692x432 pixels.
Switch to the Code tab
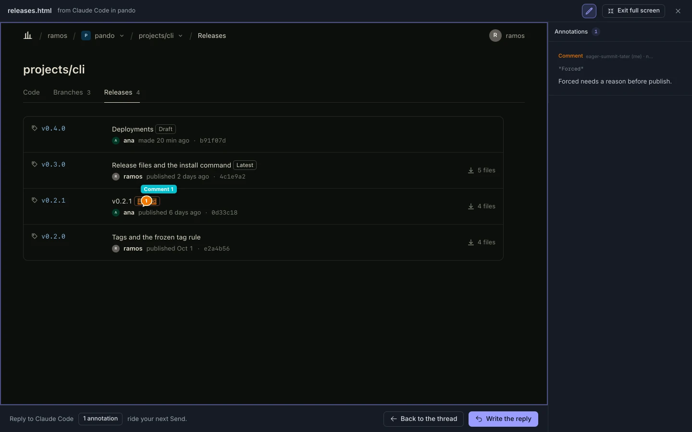(31, 92)
